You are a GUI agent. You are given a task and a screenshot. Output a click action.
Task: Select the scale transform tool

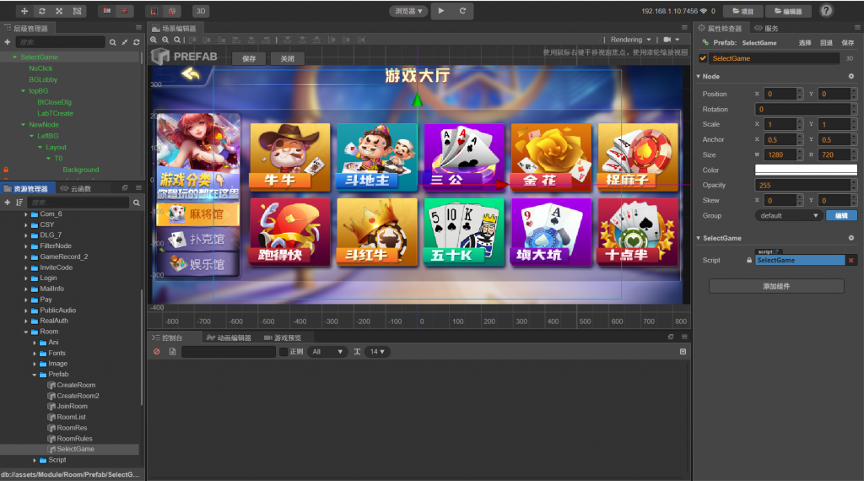click(x=59, y=11)
